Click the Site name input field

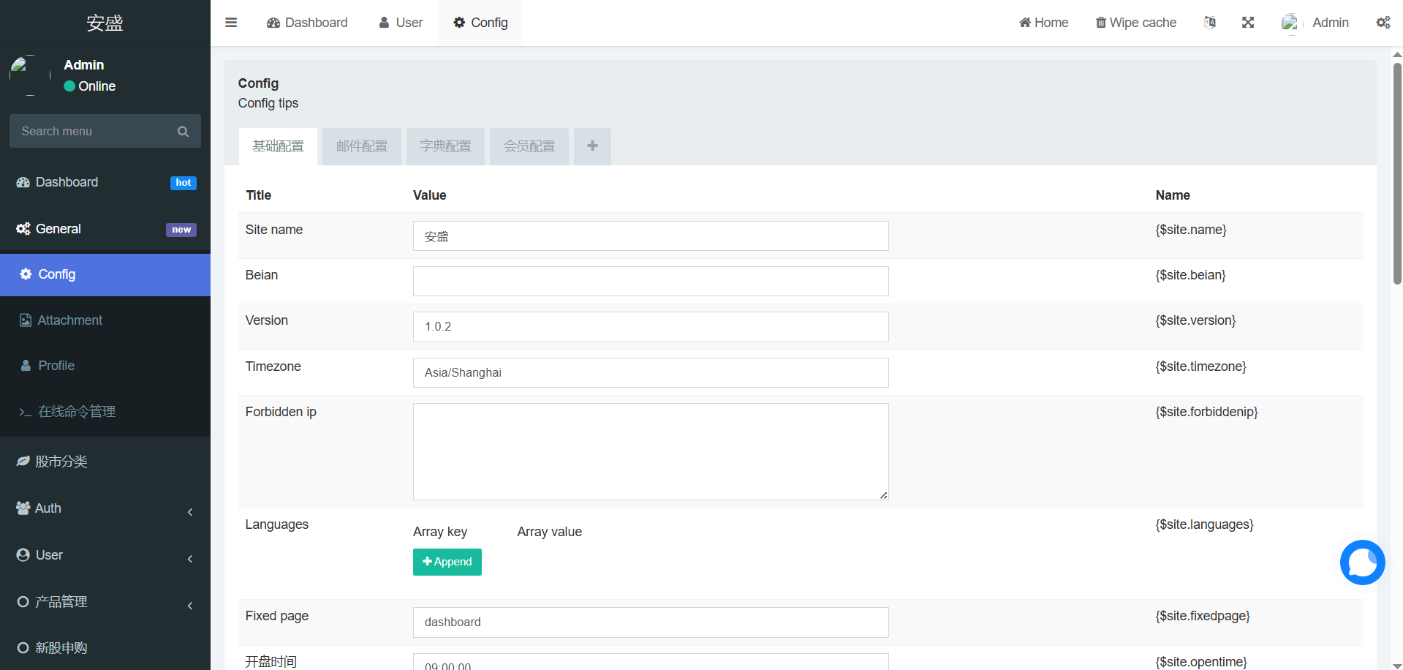tap(651, 236)
